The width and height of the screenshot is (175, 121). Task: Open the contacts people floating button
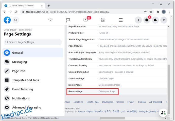(163, 113)
